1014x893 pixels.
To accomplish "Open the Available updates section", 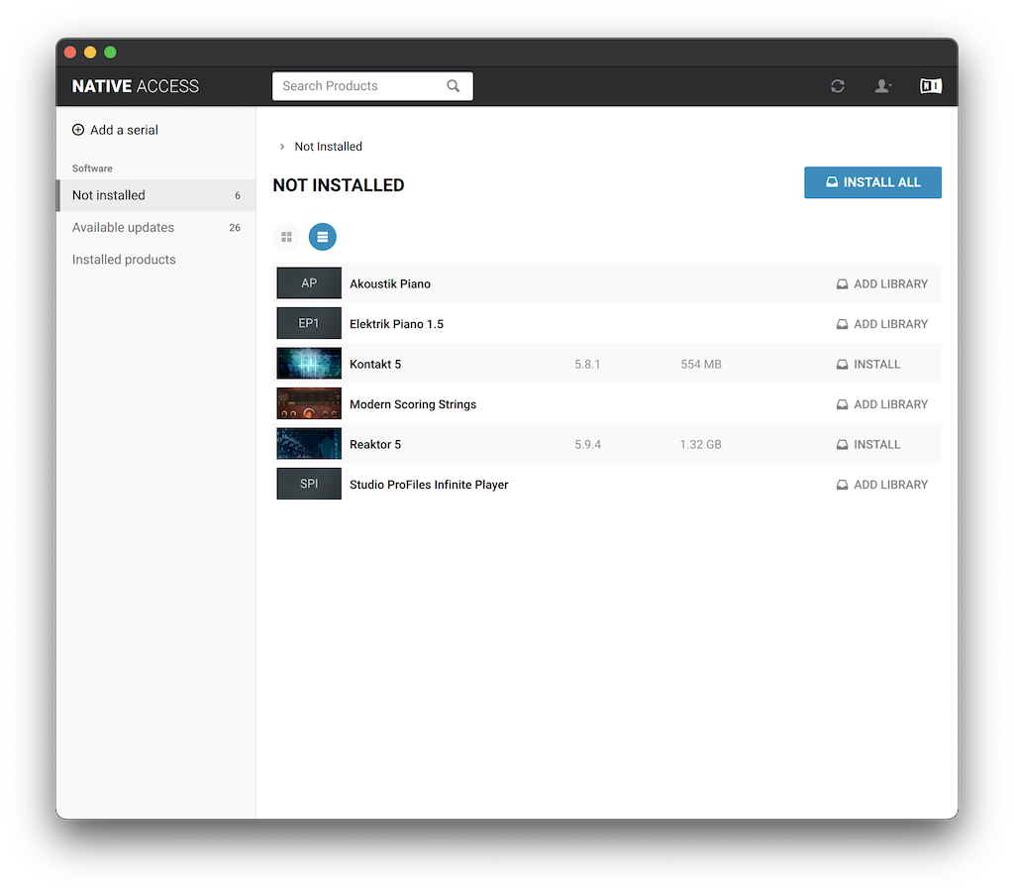I will click(123, 228).
